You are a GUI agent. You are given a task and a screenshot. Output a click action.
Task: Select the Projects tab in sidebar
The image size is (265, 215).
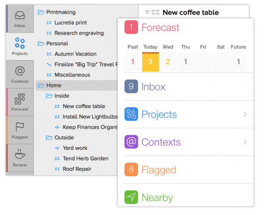pos(20,46)
